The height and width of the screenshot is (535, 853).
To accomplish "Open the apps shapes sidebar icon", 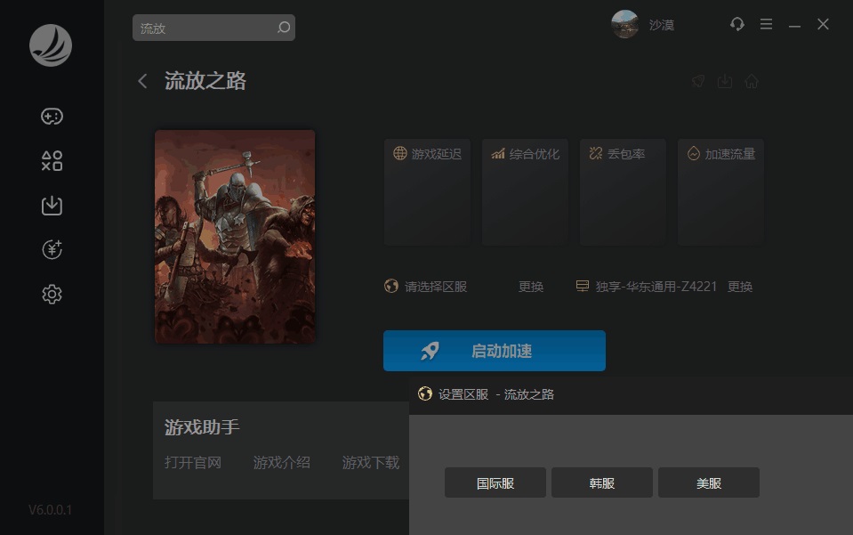I will pos(52,161).
